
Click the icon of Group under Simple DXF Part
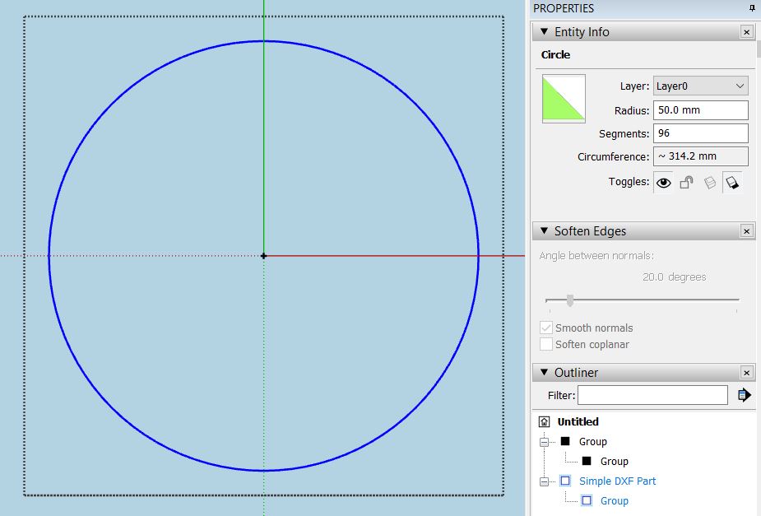pyautogui.click(x=587, y=500)
